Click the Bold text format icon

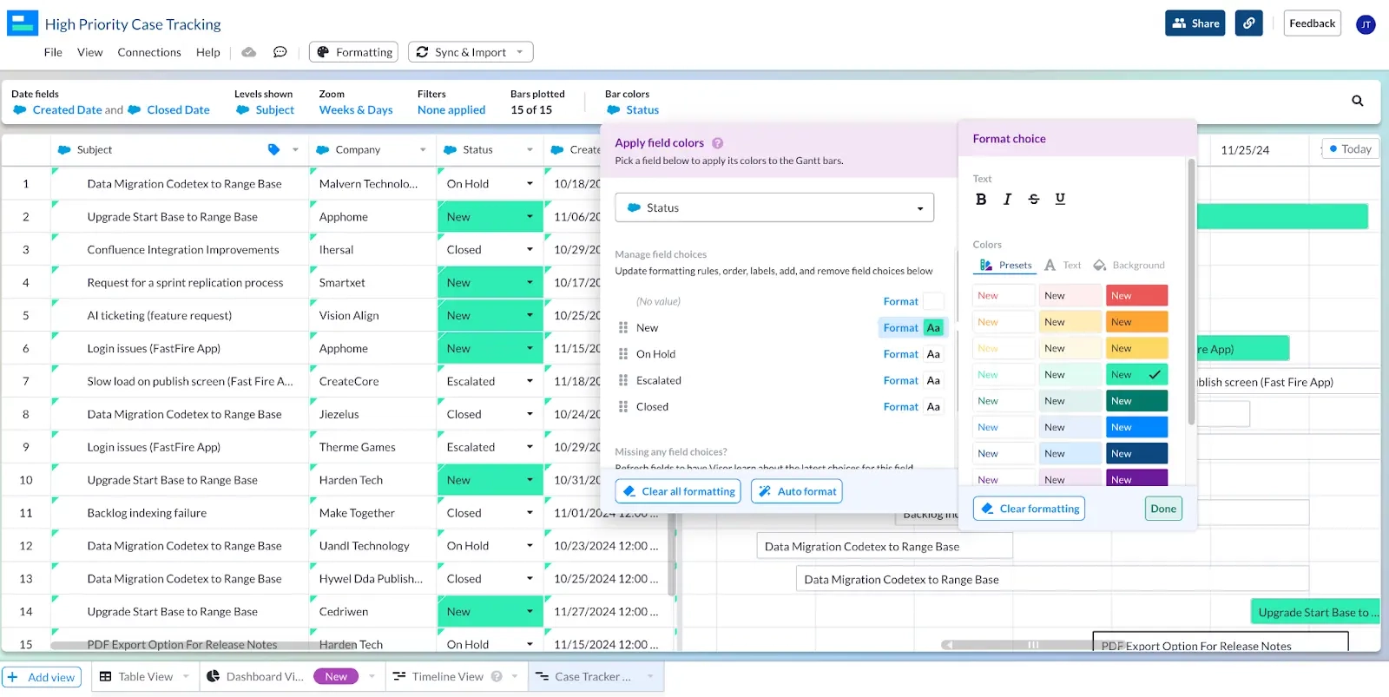[981, 200]
